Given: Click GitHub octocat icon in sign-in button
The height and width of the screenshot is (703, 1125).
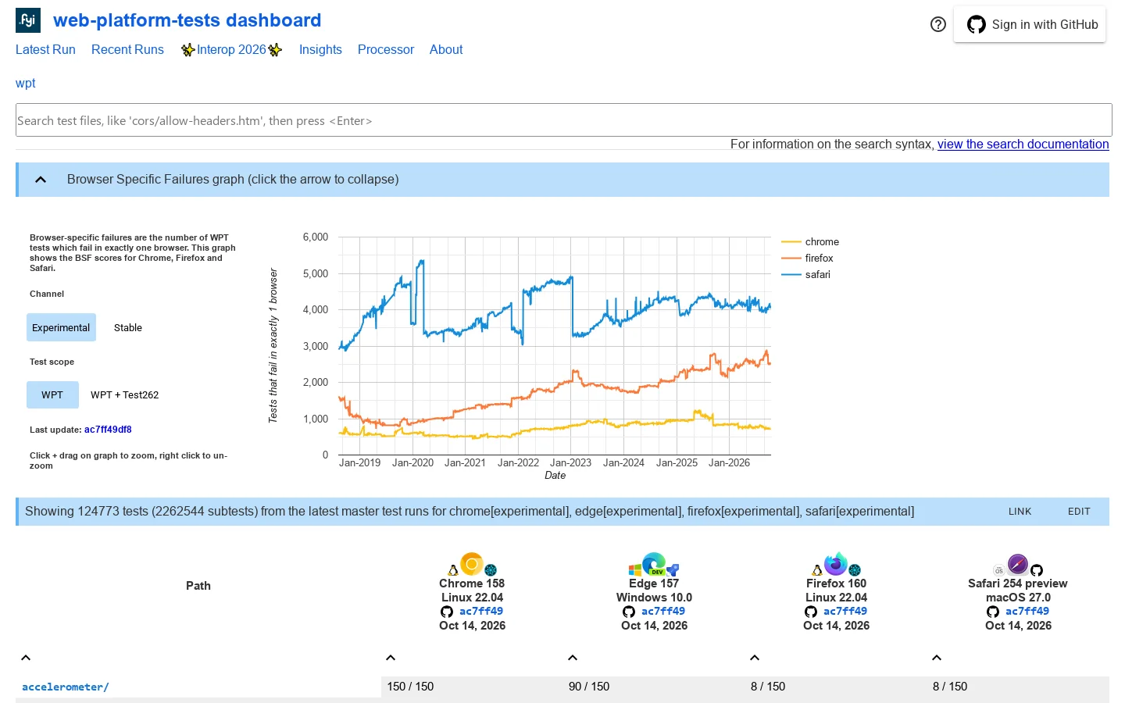Looking at the screenshot, I should pos(977,24).
